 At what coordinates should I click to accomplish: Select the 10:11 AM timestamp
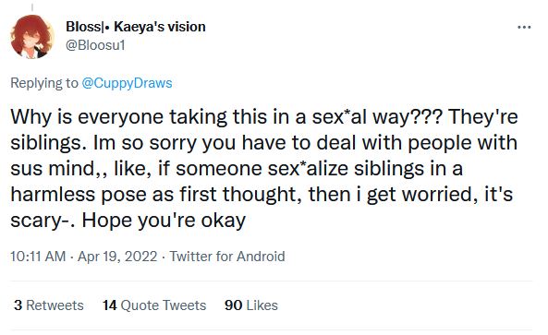tap(38, 257)
